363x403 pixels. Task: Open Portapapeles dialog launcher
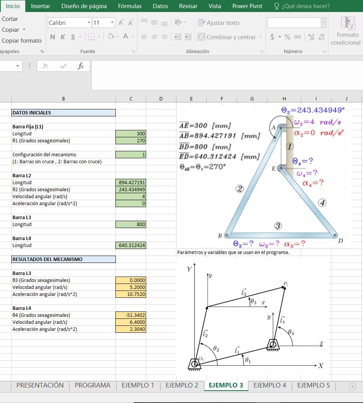pyautogui.click(x=42, y=52)
